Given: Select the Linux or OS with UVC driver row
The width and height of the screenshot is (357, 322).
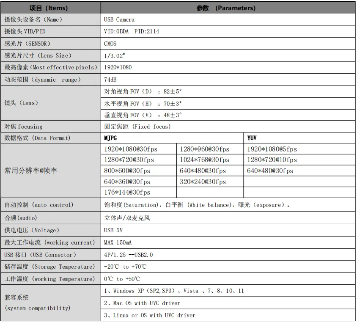Looking at the screenshot, I should point(150,315).
